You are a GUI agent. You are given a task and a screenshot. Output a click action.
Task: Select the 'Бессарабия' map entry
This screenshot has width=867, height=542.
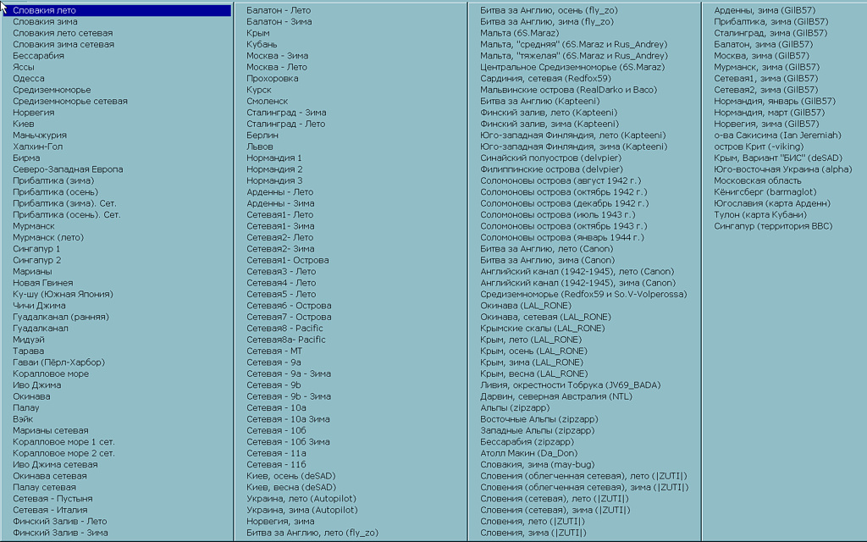[x=38, y=55]
